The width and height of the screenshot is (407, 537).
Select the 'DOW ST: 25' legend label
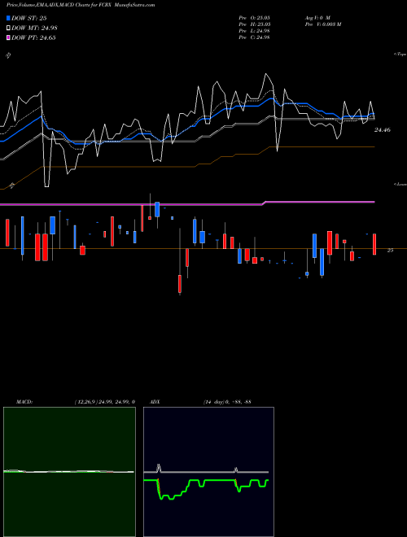[28, 18]
